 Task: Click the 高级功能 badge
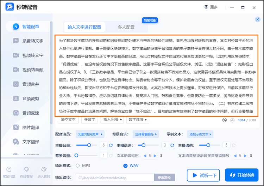(150, 20)
